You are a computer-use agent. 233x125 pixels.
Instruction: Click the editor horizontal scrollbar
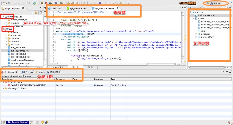pos(104,64)
